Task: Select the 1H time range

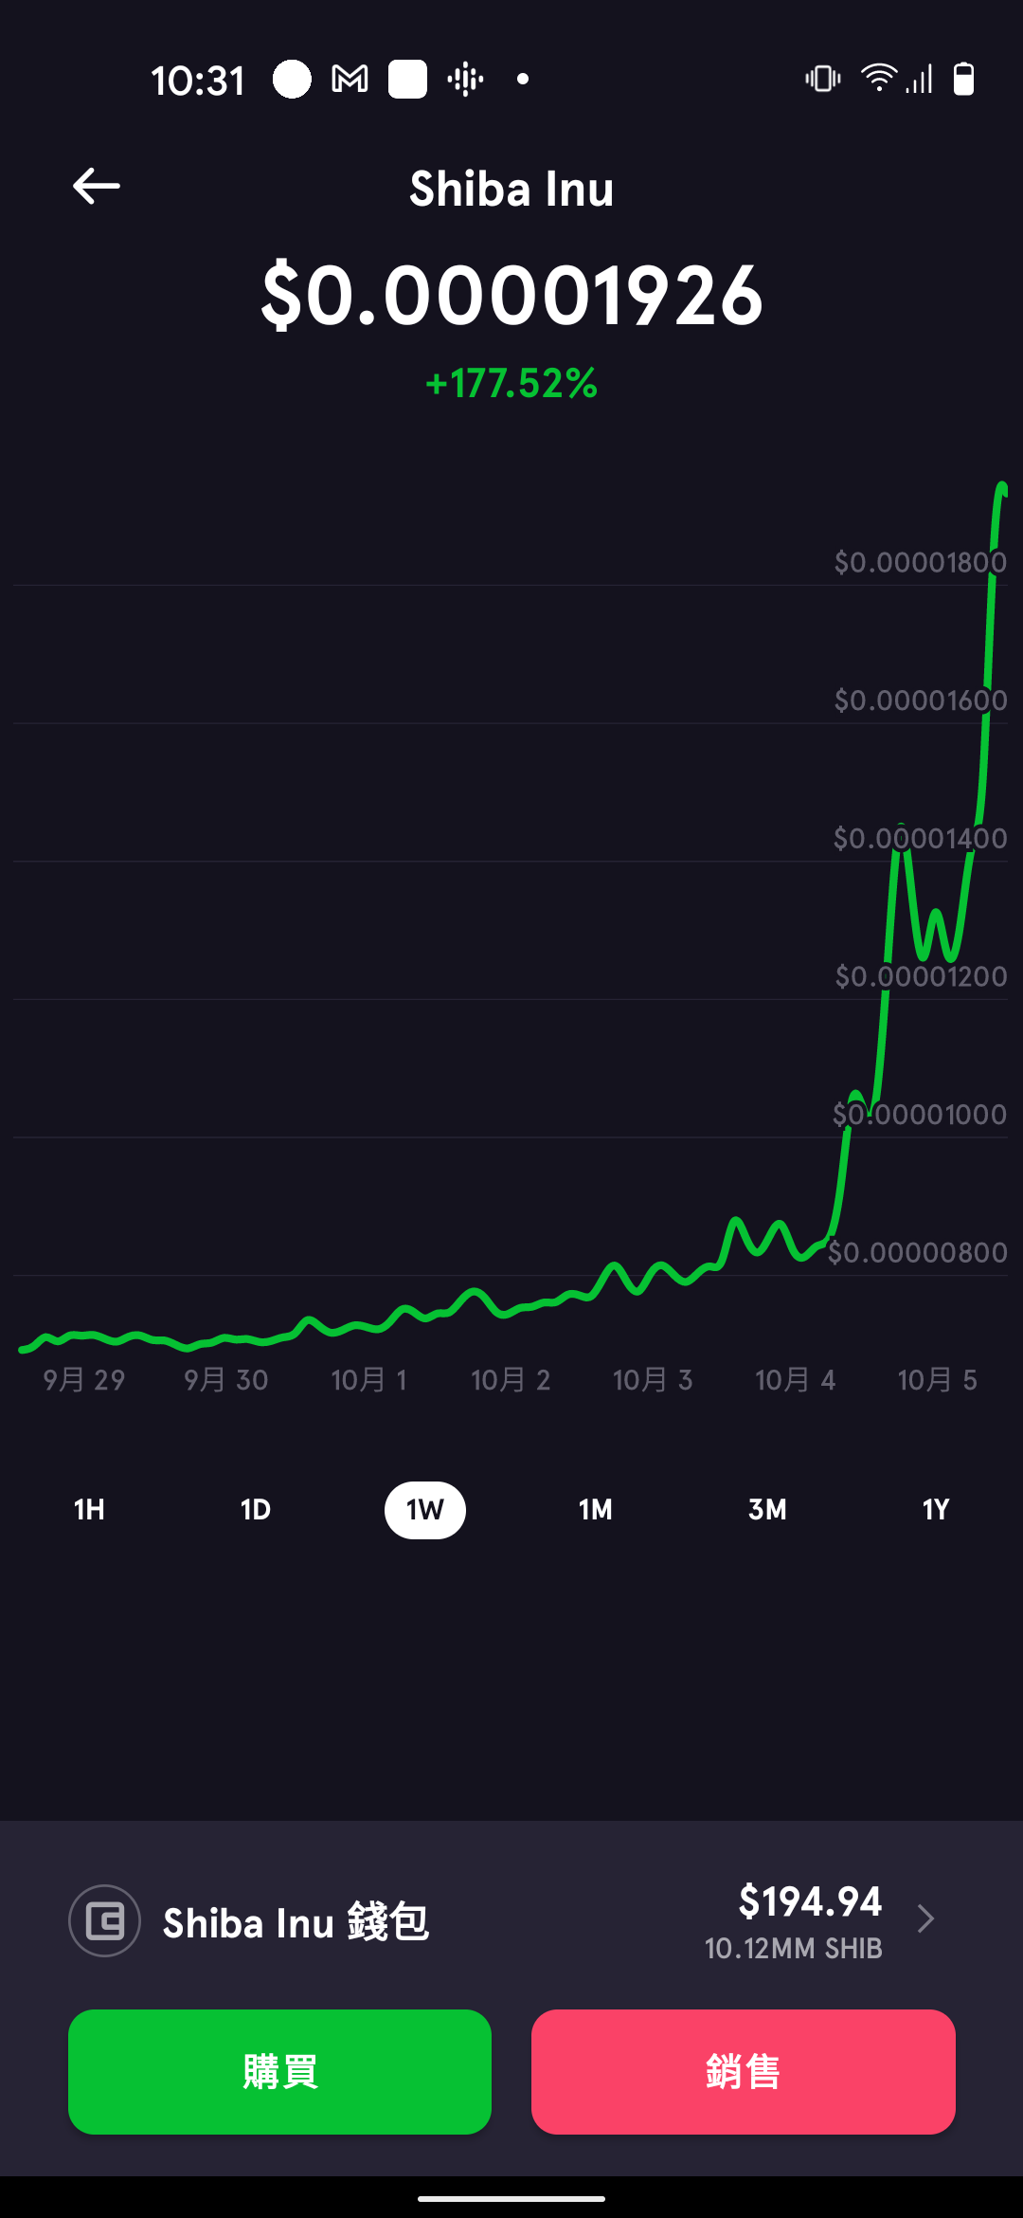Action: [x=89, y=1509]
